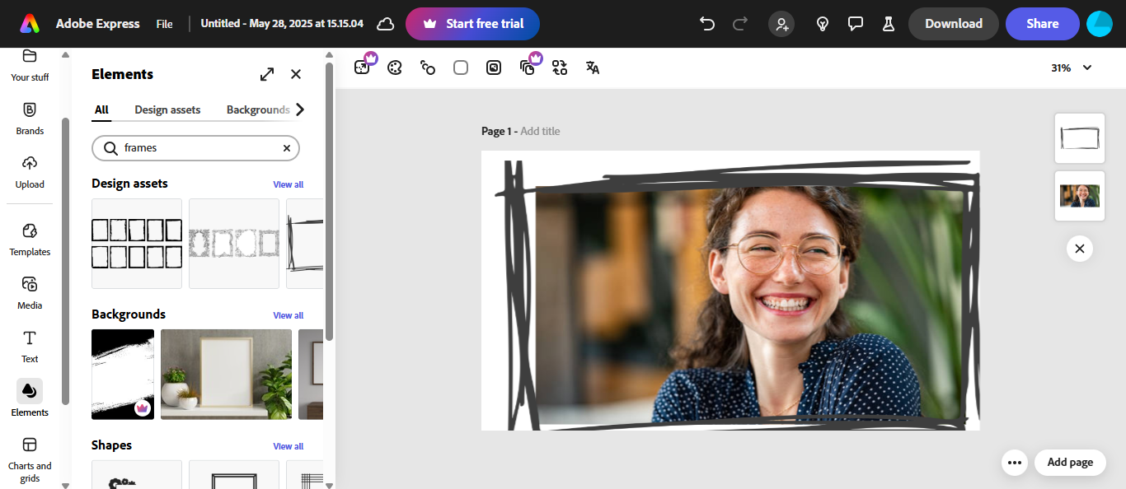The width and height of the screenshot is (1126, 489).
Task: Open the Text panel in the sidebar
Action: click(30, 346)
